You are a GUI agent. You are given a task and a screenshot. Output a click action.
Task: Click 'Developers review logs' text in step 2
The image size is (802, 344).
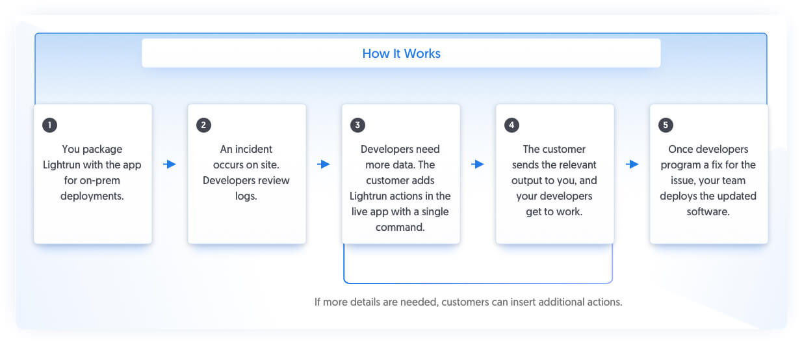pos(246,188)
